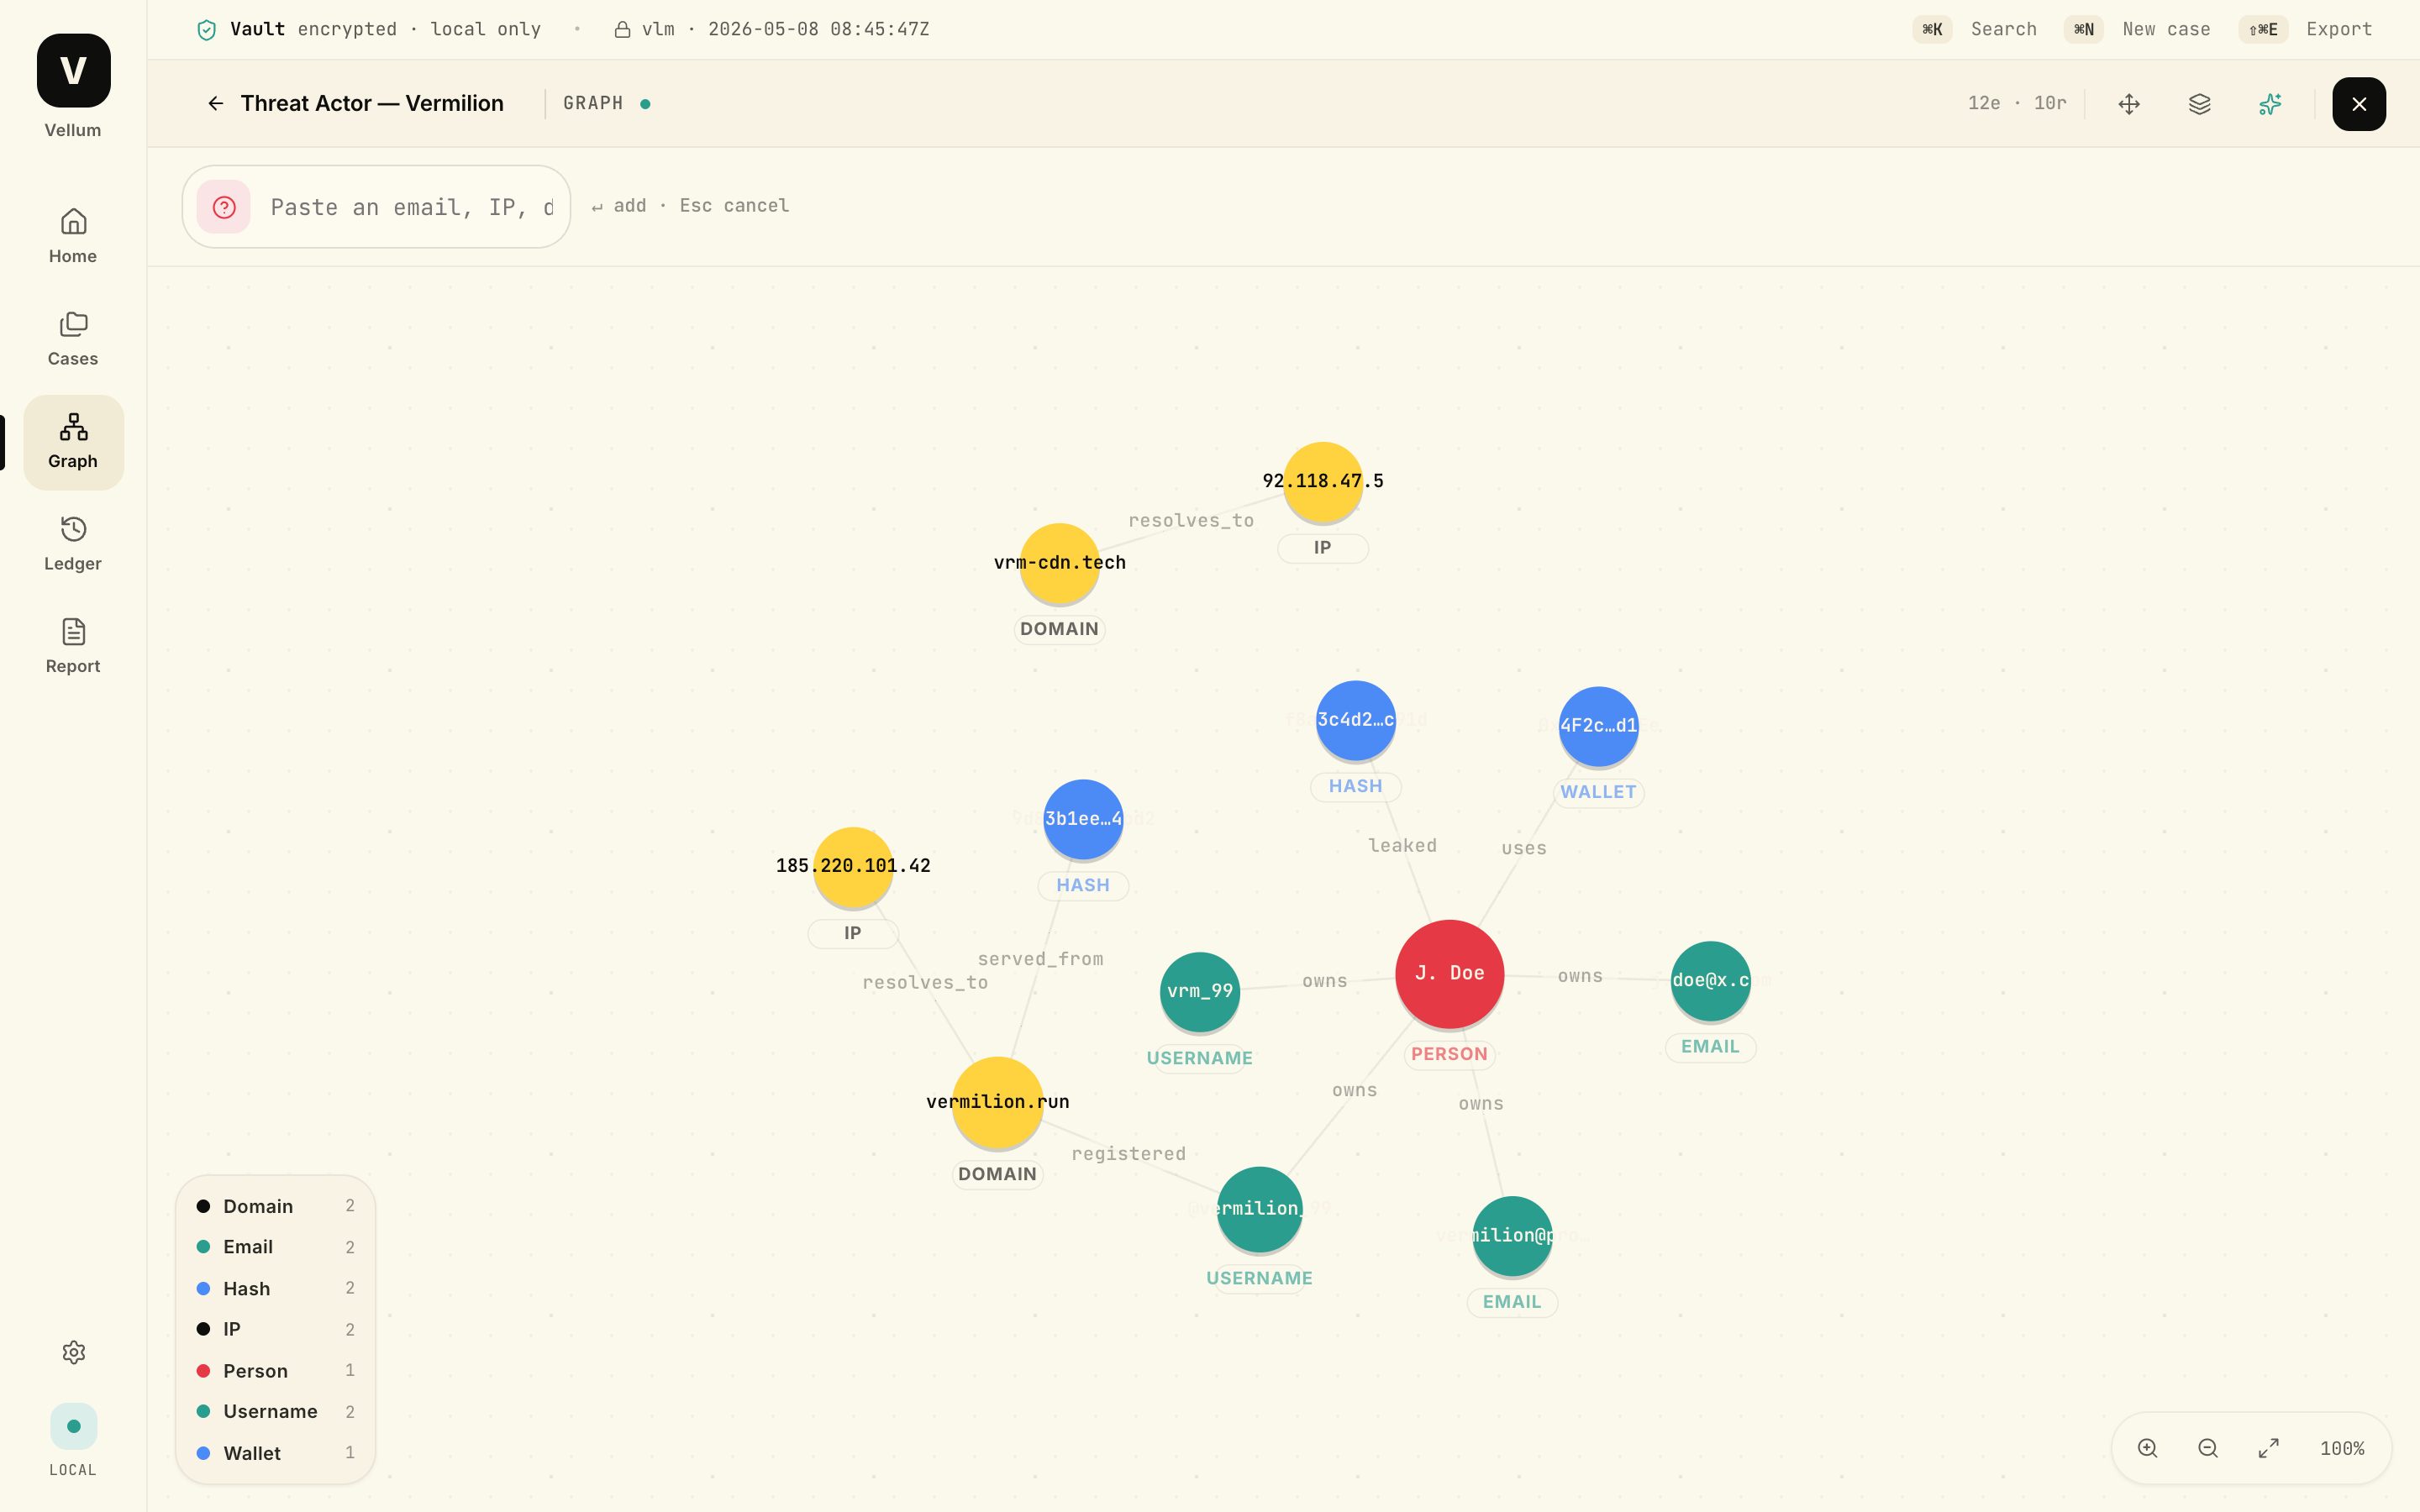This screenshot has width=2420, height=1512.
Task: Open Search from the top bar
Action: click(x=1975, y=29)
